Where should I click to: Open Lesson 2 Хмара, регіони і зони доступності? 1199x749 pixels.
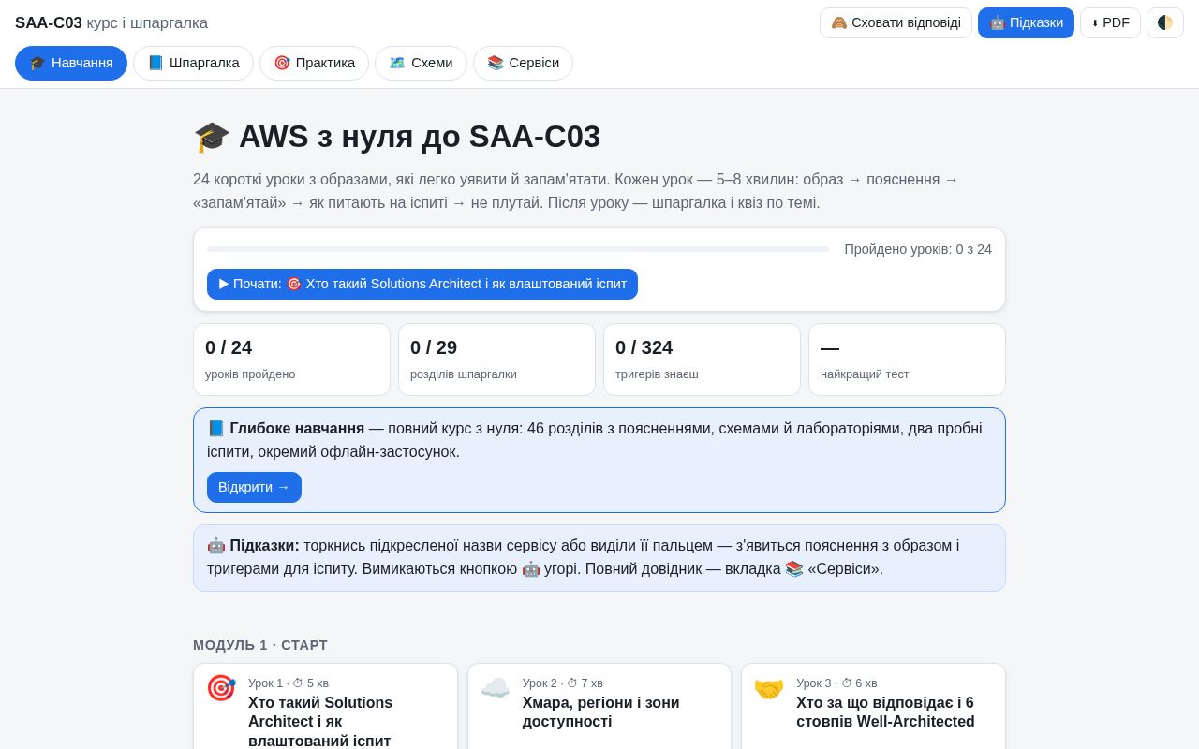(599, 707)
